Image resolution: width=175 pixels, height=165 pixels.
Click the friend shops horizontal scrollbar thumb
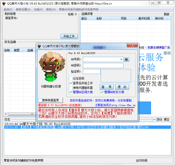(x=22, y=114)
